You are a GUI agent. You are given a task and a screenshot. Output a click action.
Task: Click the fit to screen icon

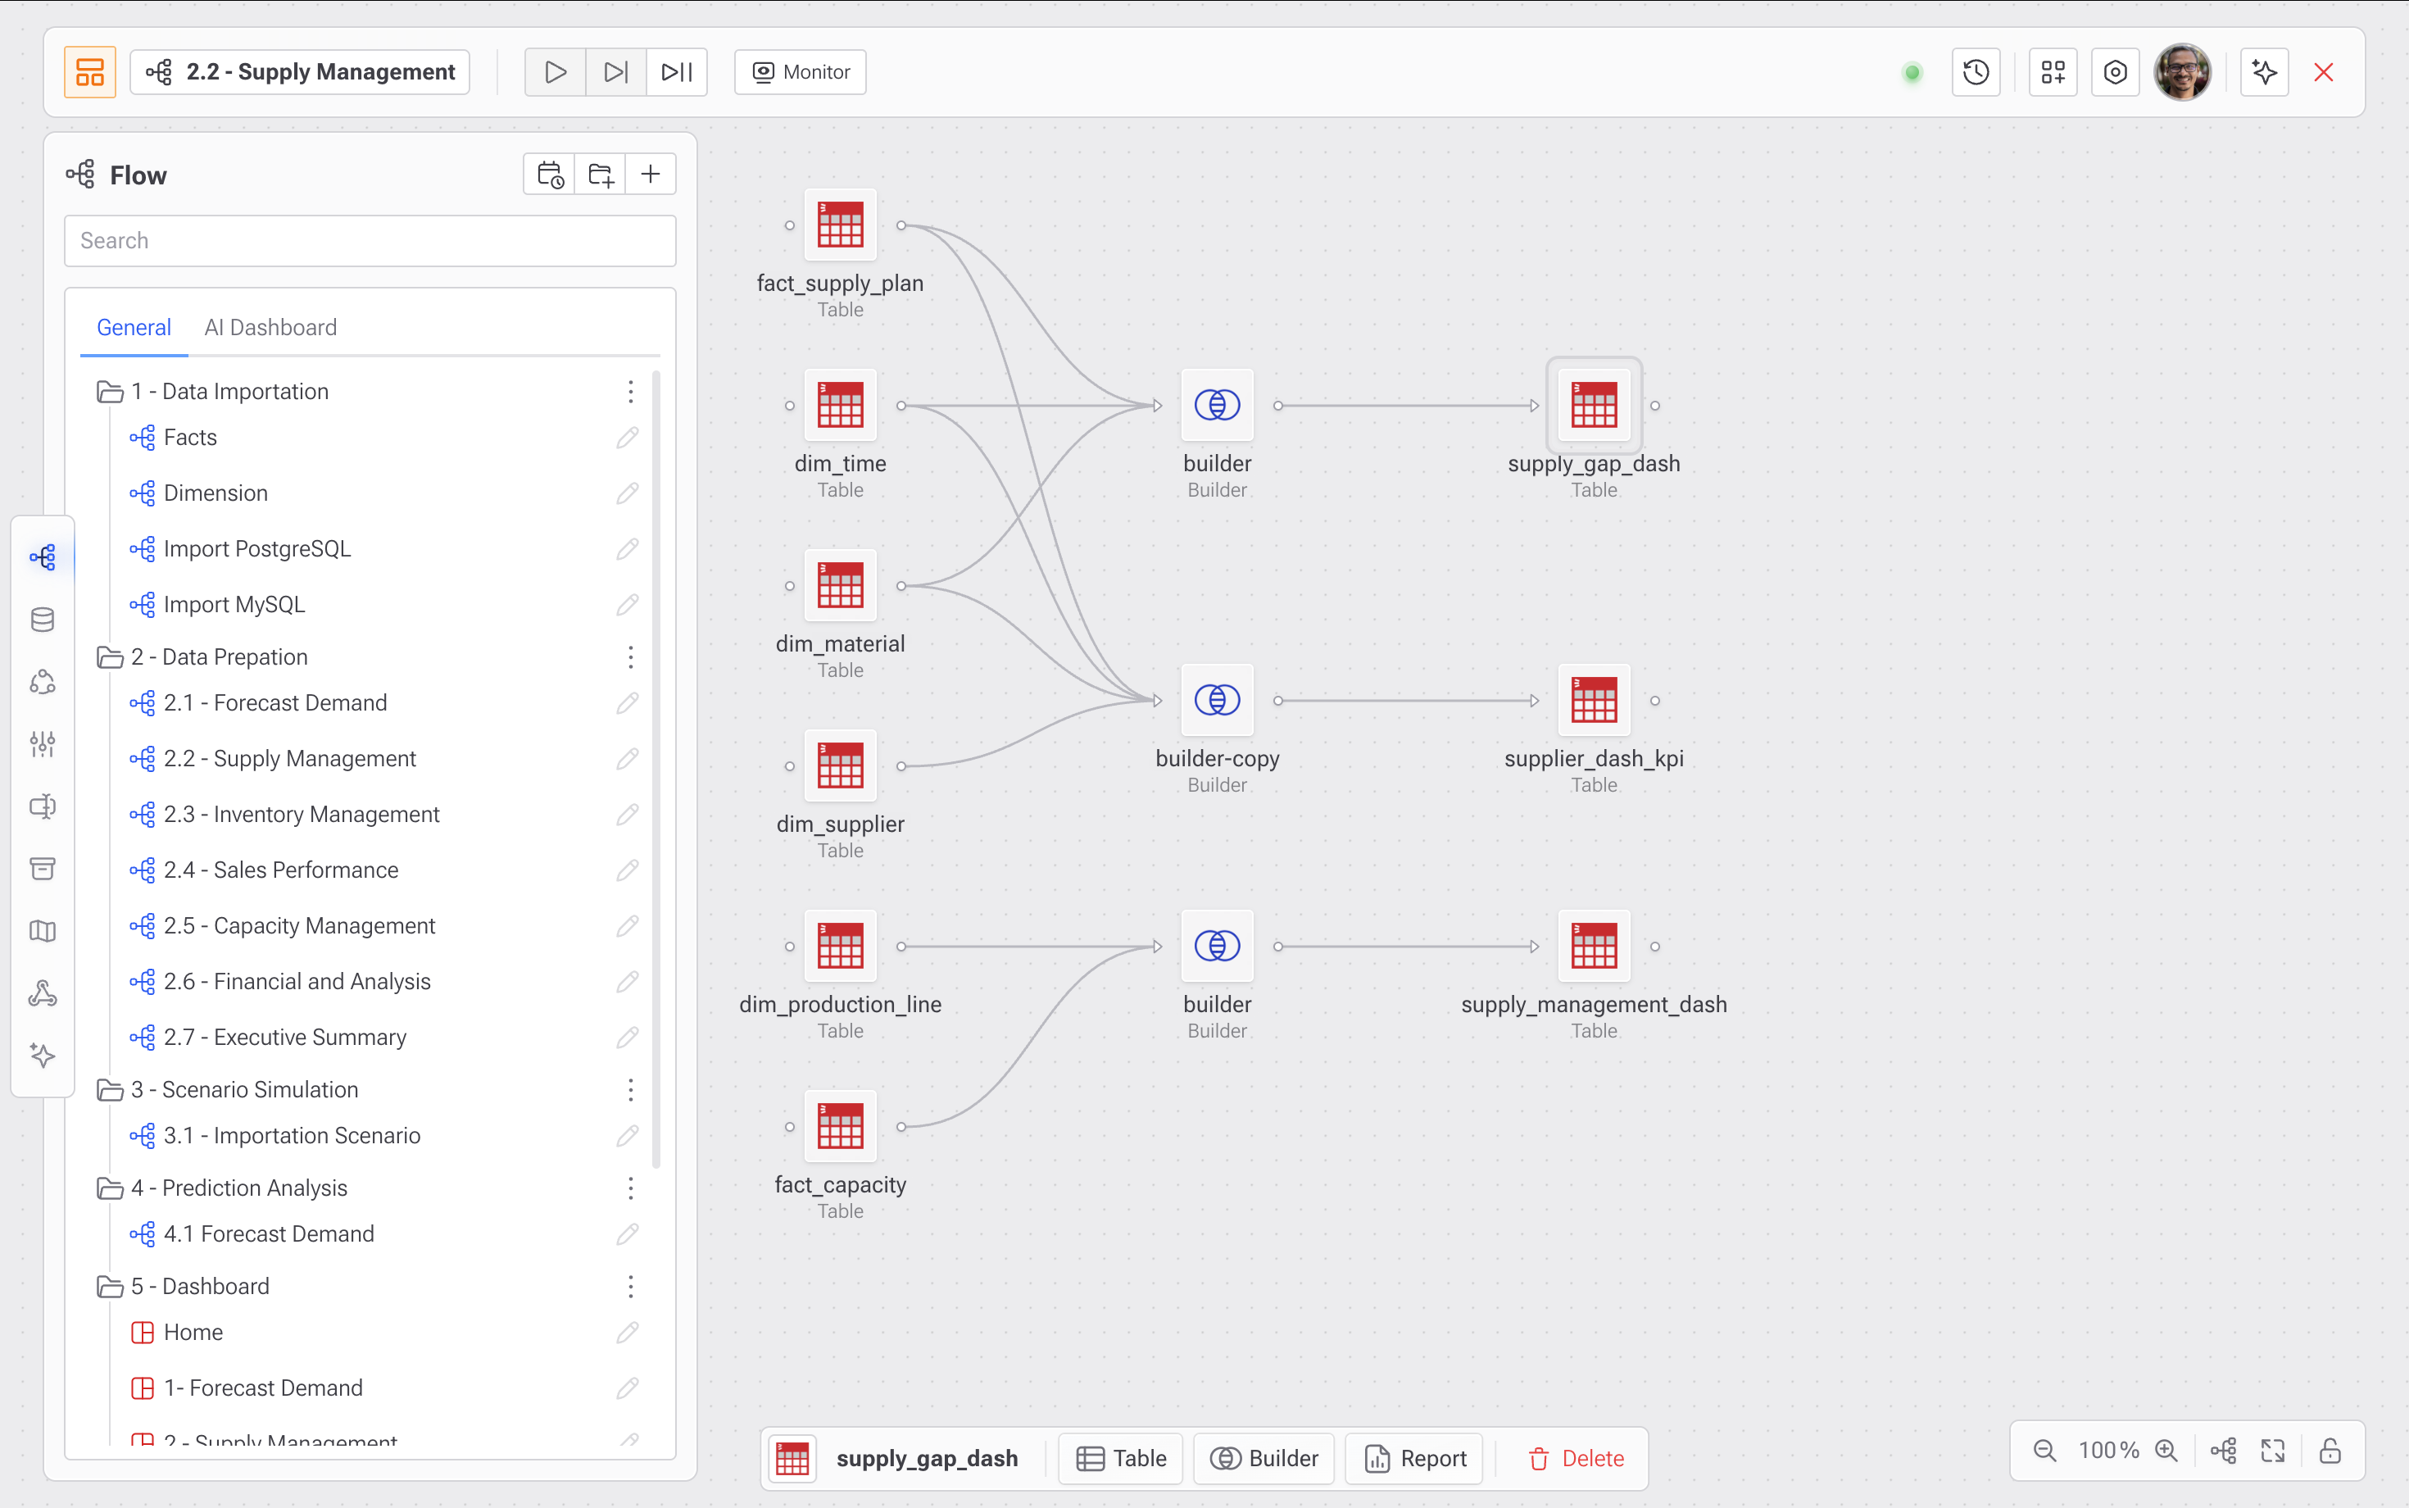[2272, 1450]
